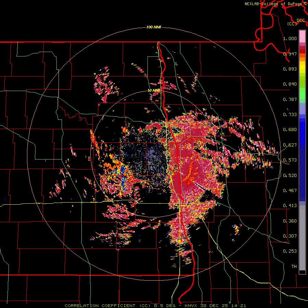
Task: Click the 0.787 legend value
Action: click(x=290, y=99)
